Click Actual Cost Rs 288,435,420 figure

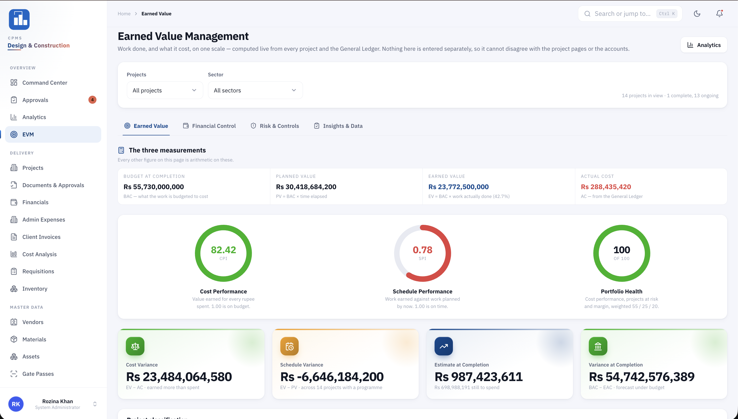click(x=606, y=187)
